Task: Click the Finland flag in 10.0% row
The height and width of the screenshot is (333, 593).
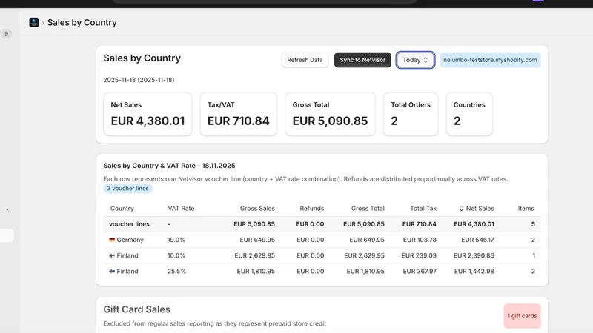Action: [x=112, y=255]
